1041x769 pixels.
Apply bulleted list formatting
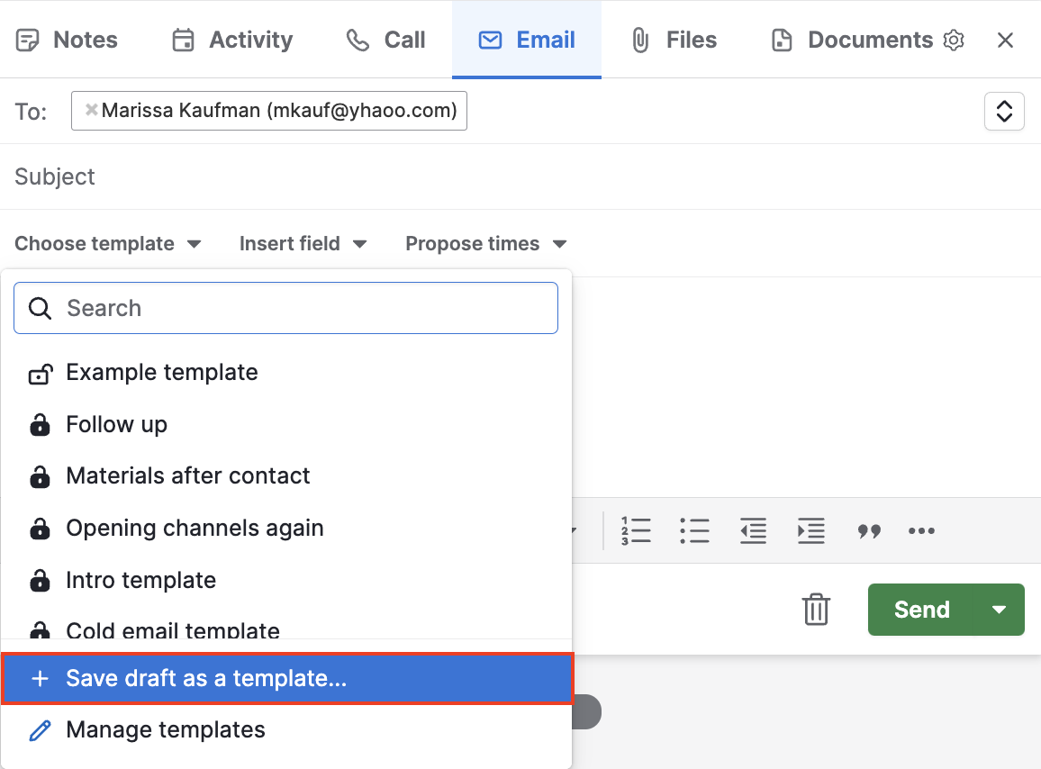click(x=694, y=530)
